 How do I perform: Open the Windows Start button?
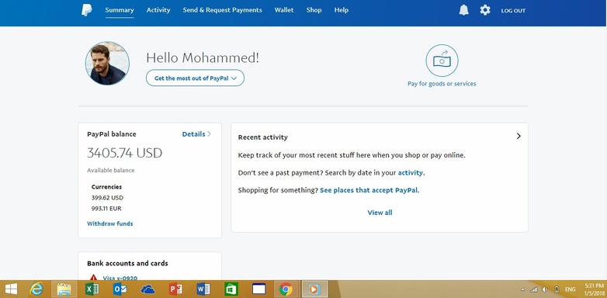[11, 289]
